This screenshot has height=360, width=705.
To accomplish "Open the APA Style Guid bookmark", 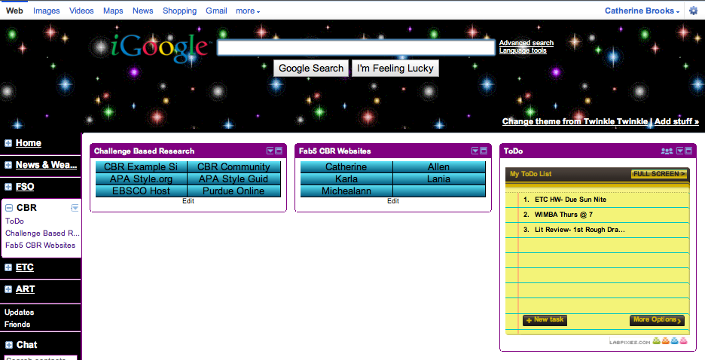I will [233, 179].
